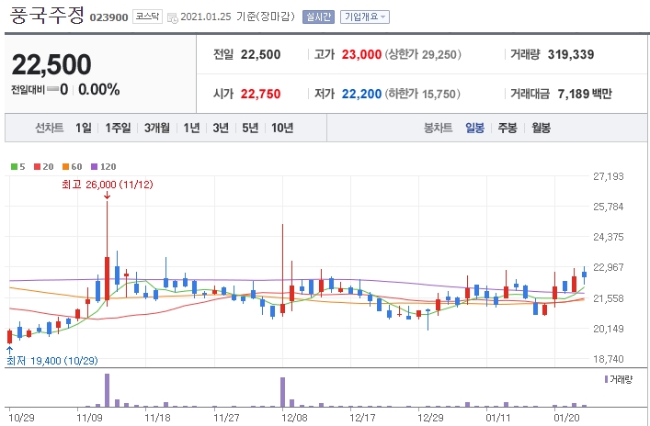Click the 선차트 label
Viewport: 650px width, 426px height.
(x=50, y=128)
